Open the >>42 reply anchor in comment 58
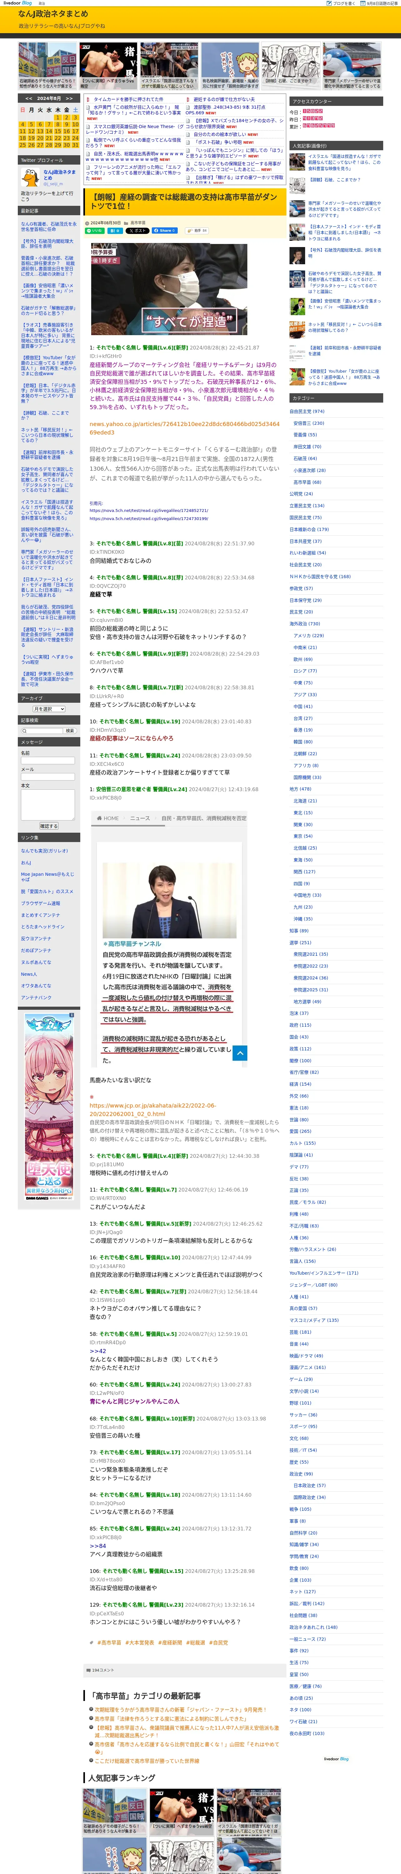401x1874 pixels. [x=97, y=1351]
